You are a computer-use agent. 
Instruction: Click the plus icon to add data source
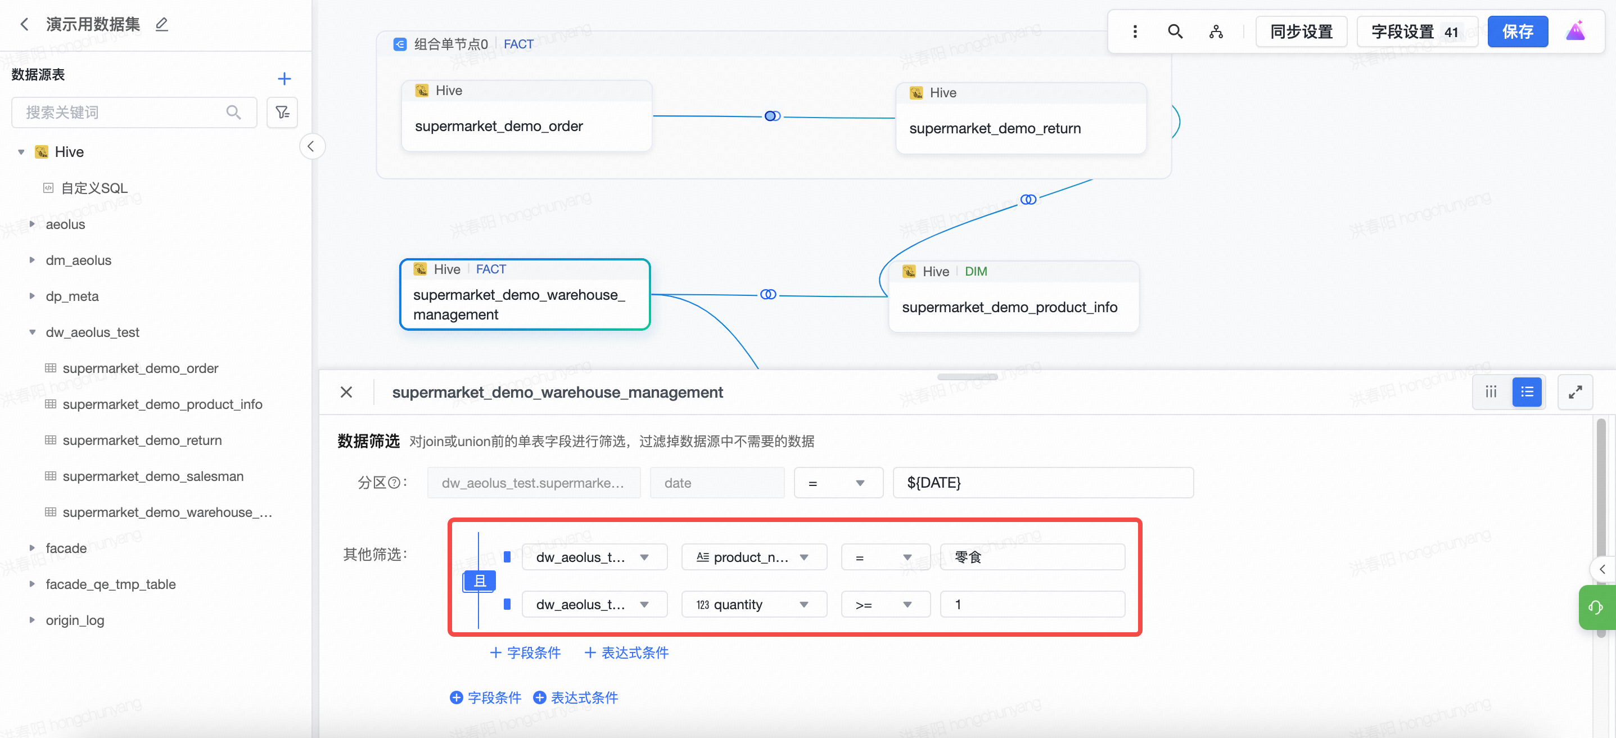284,78
